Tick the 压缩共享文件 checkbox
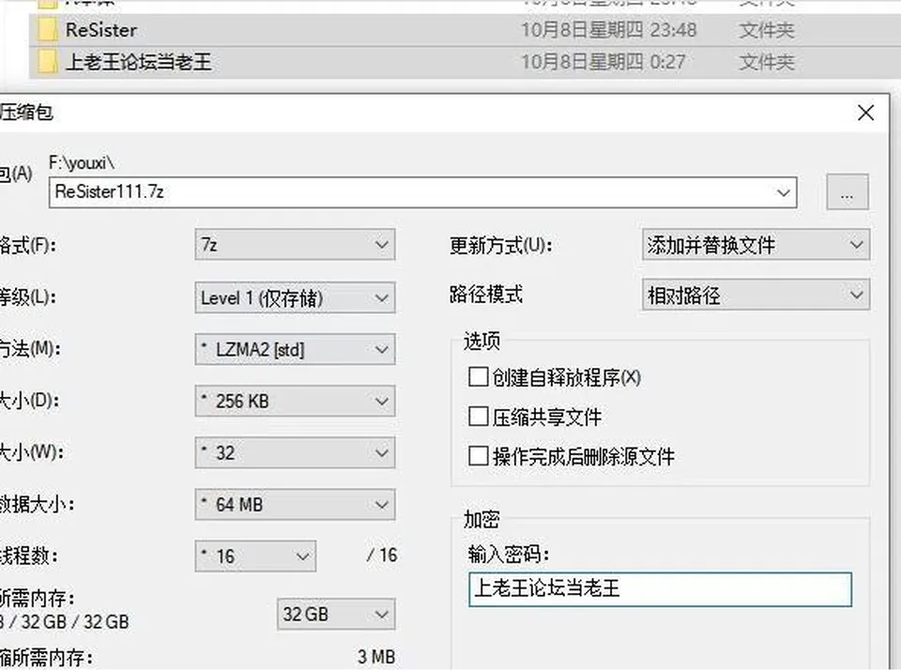 tap(478, 417)
